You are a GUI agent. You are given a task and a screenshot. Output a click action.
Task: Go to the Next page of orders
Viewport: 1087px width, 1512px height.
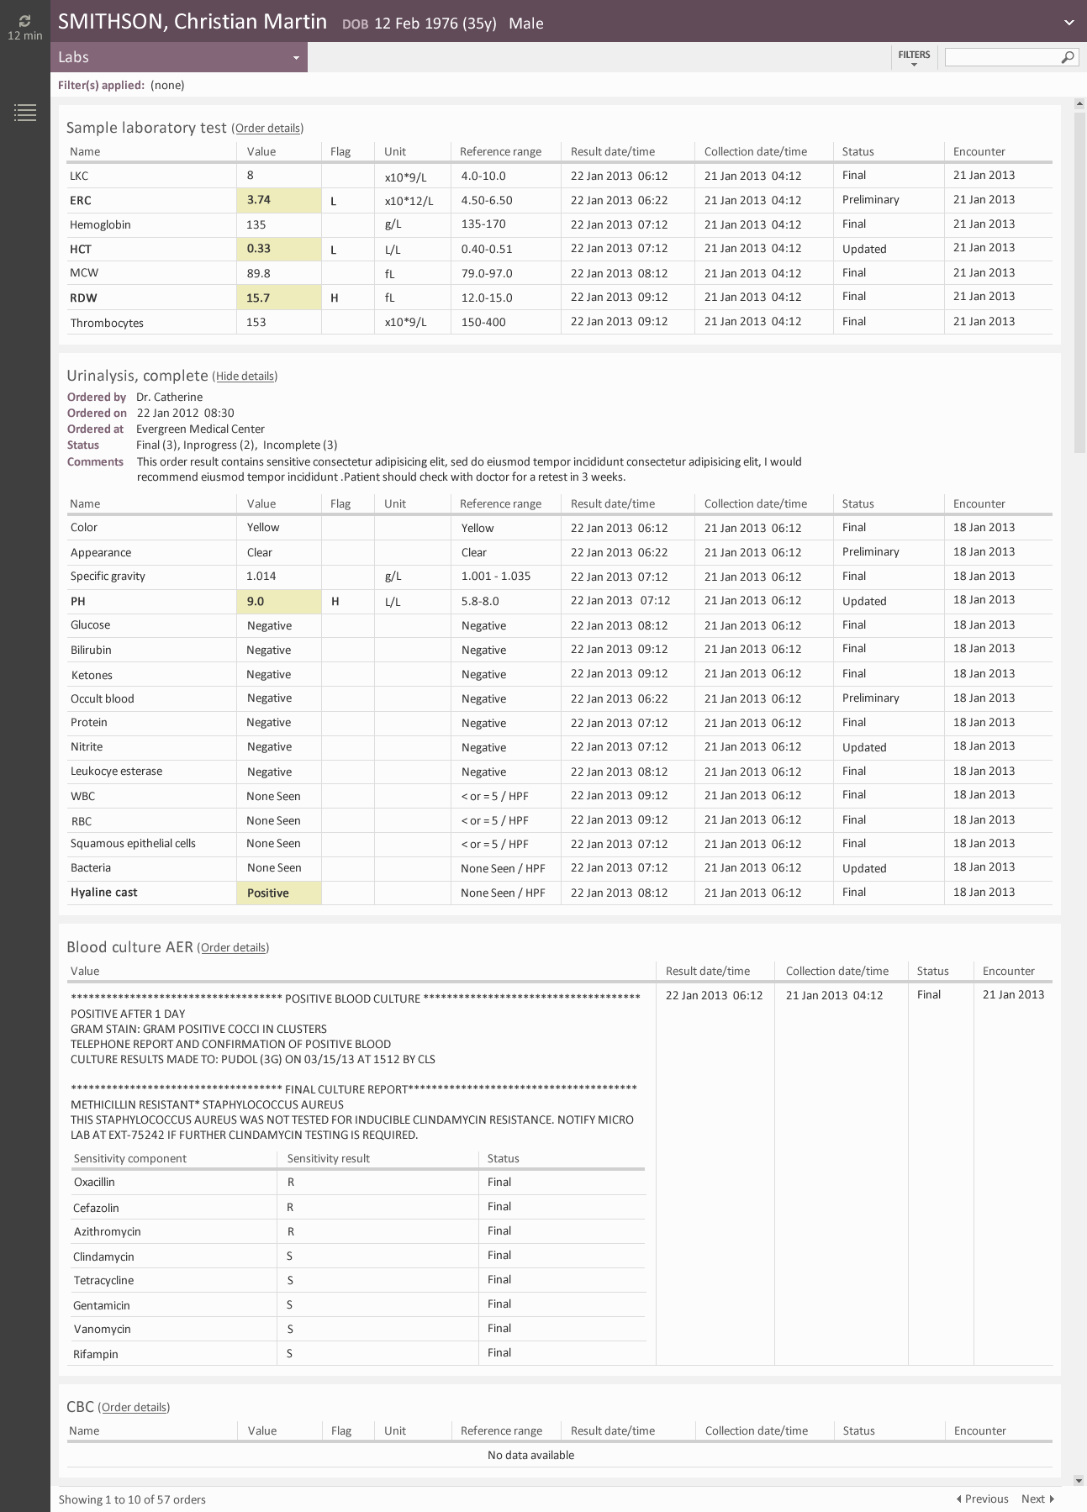[1037, 1499]
